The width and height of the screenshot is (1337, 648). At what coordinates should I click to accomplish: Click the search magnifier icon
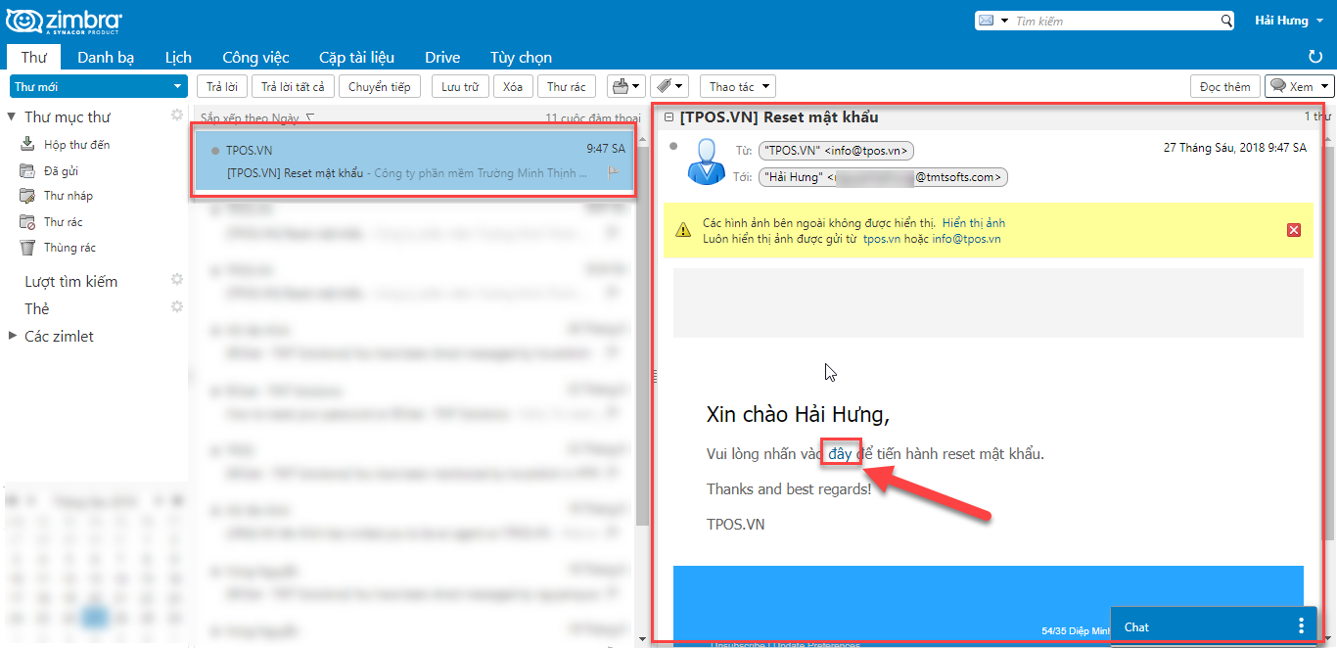(x=1226, y=21)
